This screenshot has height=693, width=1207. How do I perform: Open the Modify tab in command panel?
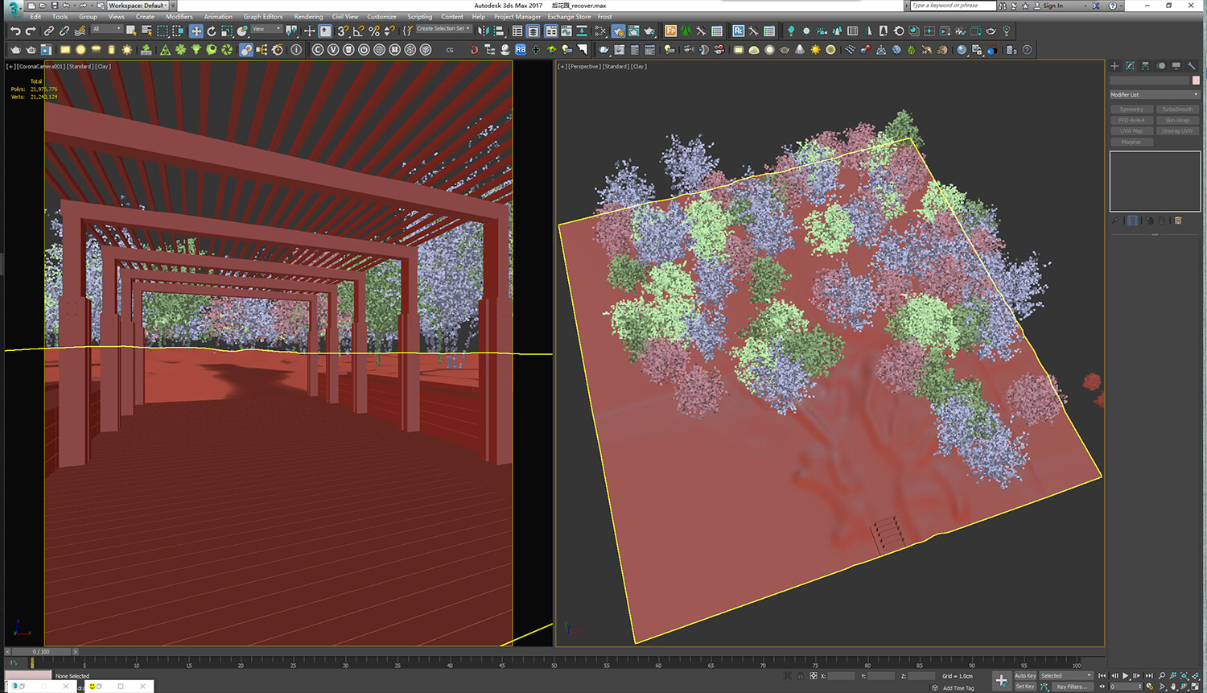(1130, 66)
